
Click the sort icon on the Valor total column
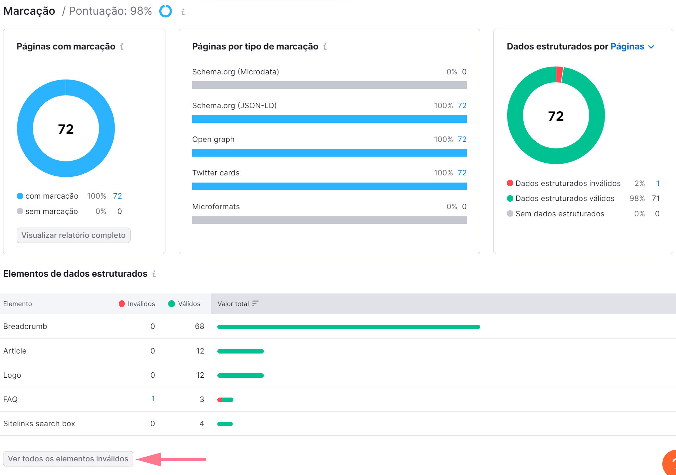[255, 303]
